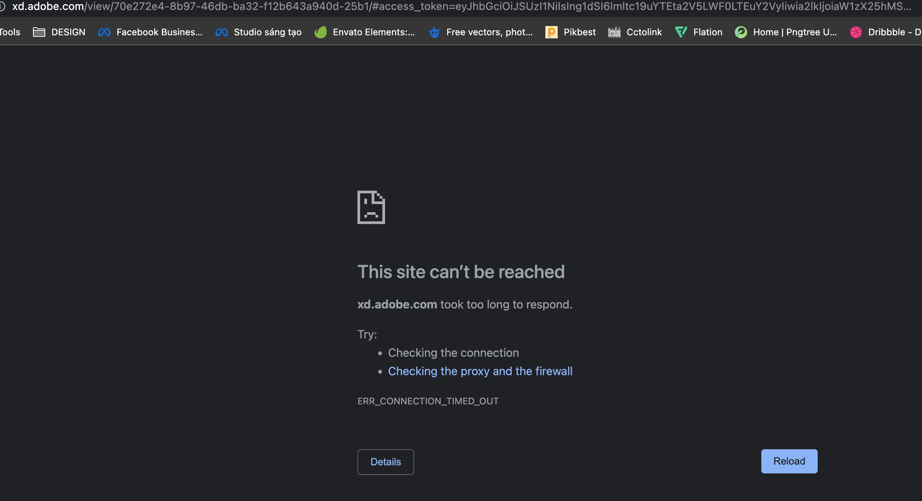This screenshot has width=922, height=501.
Task: Open Studio sáng tạo bookmark Meta icon
Action: (222, 32)
